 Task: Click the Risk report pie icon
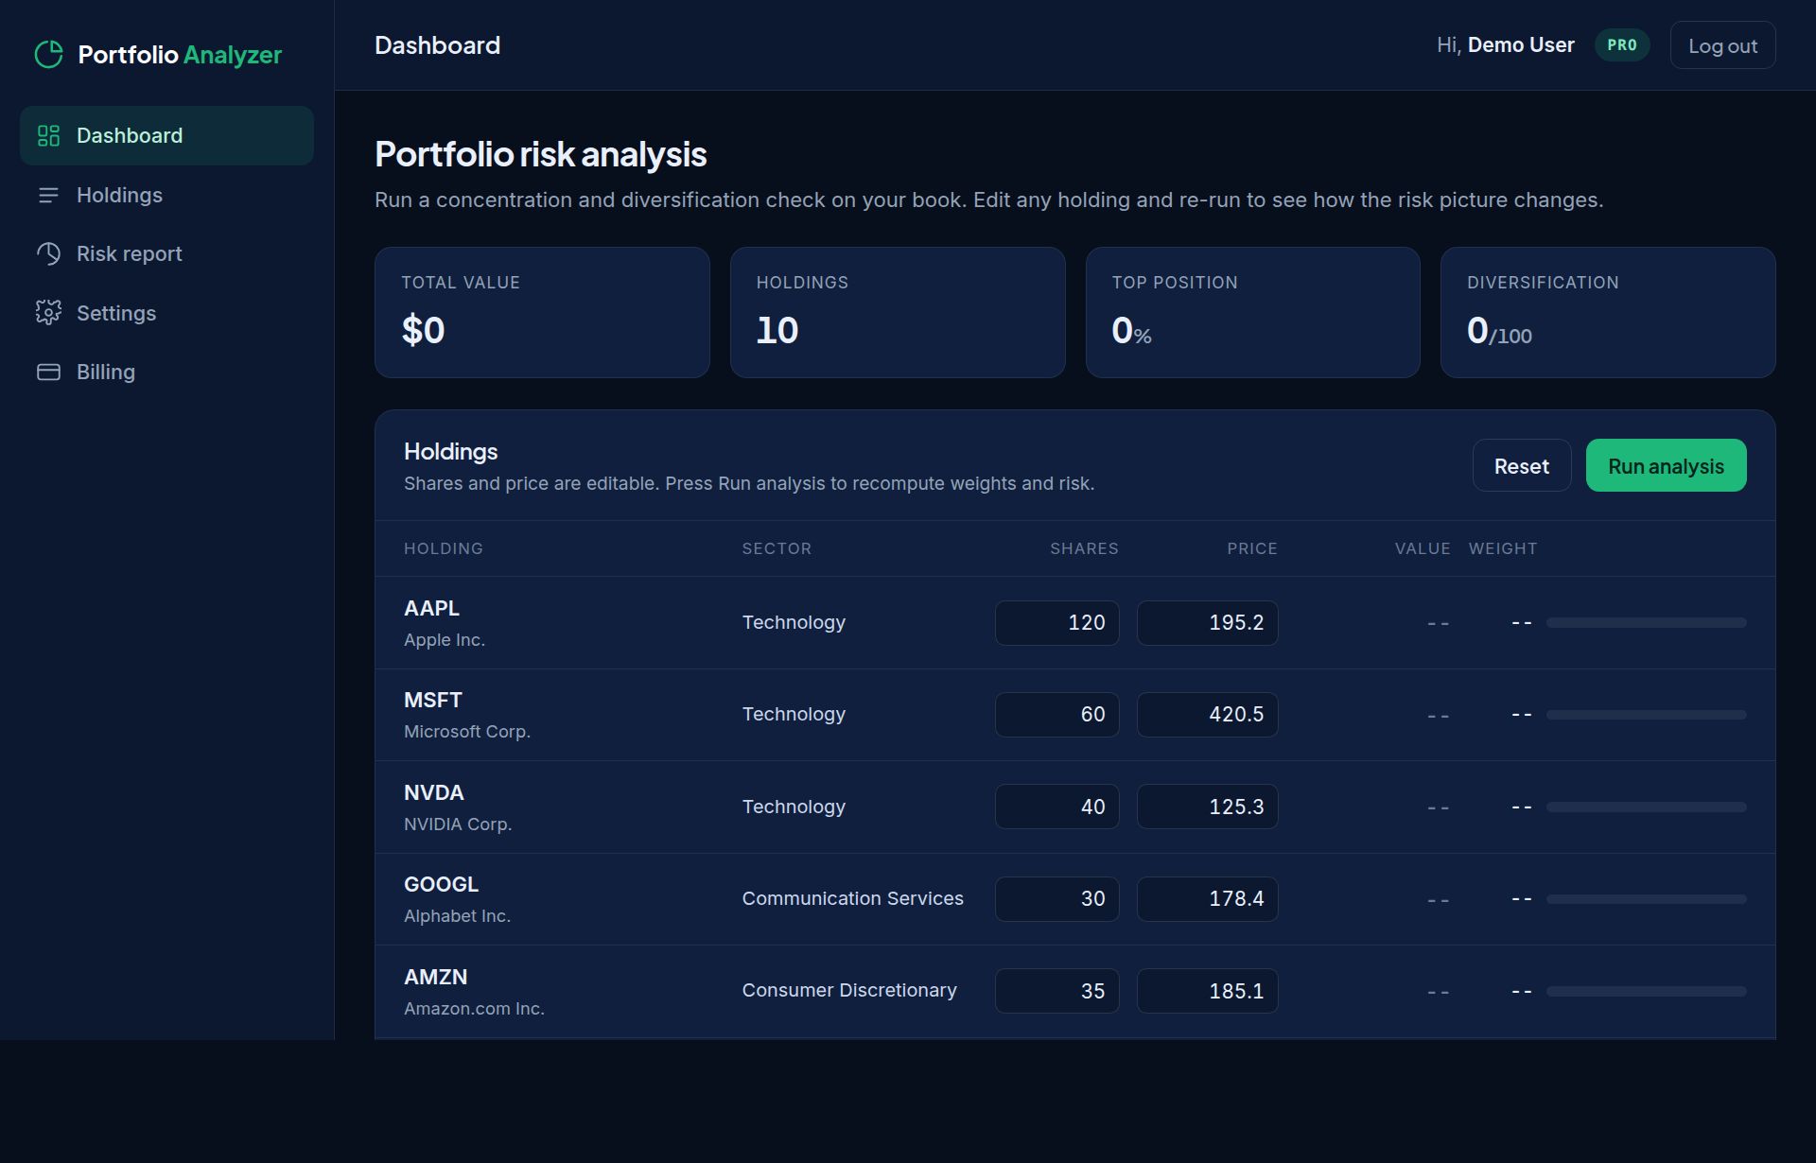coord(48,253)
